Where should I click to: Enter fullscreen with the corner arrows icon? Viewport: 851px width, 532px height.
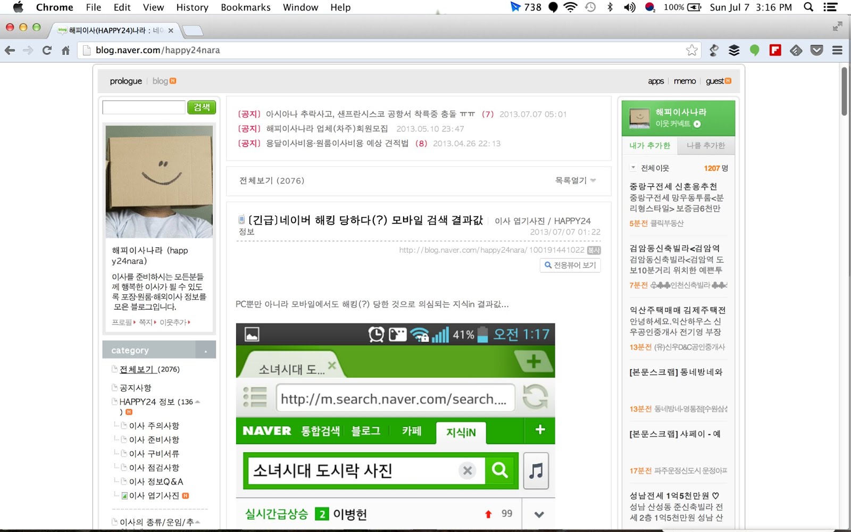(838, 26)
